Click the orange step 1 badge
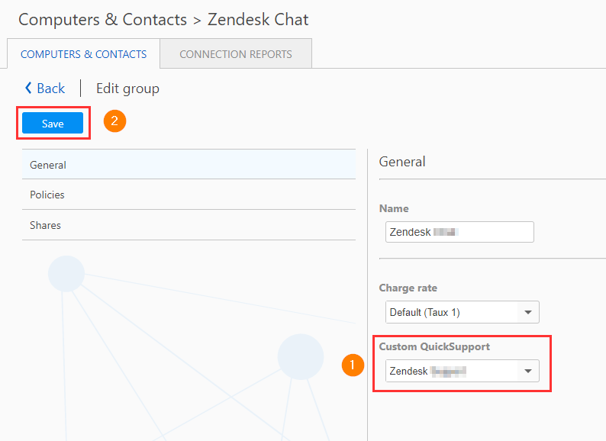606x441 pixels. [x=352, y=365]
